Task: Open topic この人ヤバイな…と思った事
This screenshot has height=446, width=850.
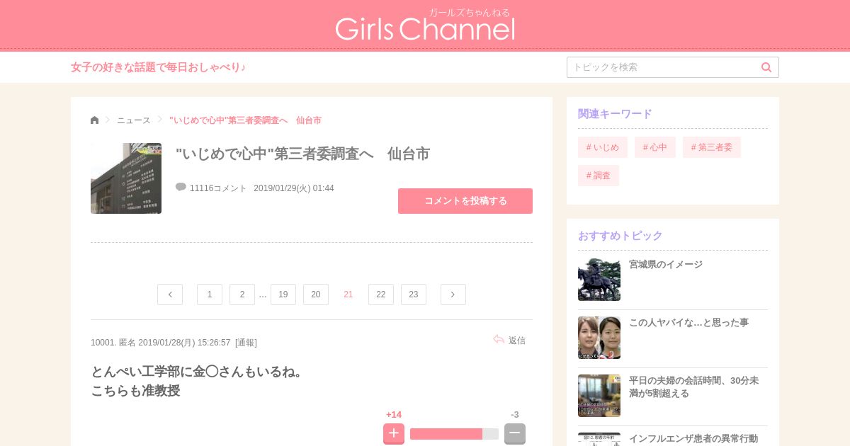Action: pyautogui.click(x=688, y=323)
